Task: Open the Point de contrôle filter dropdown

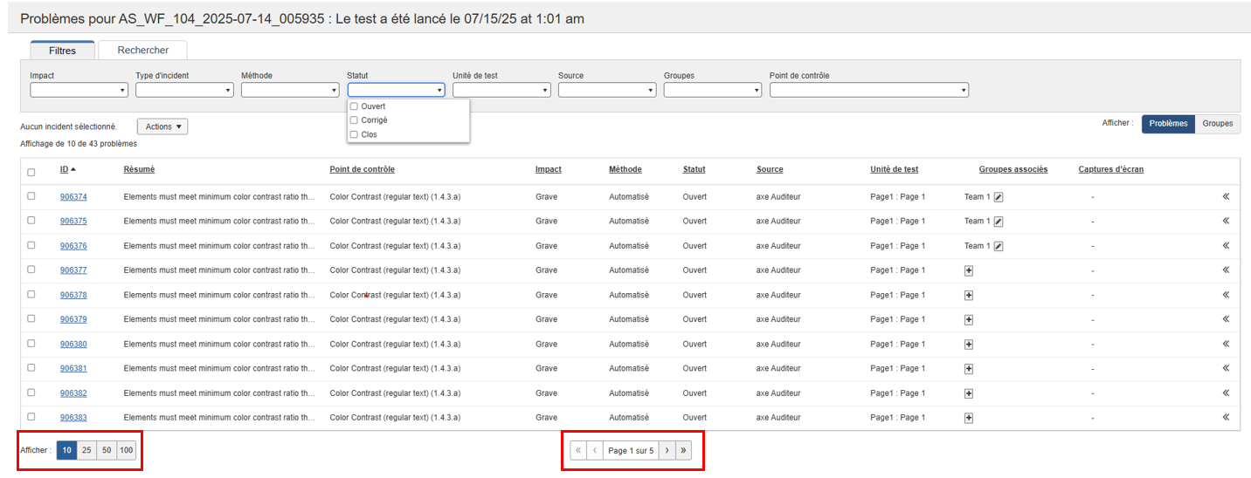Action: [x=868, y=90]
